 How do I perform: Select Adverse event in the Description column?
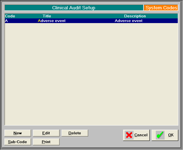129,21
